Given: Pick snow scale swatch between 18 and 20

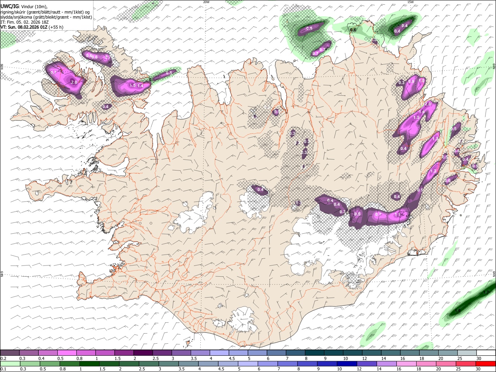Looking at the screenshot, I should (429, 353).
